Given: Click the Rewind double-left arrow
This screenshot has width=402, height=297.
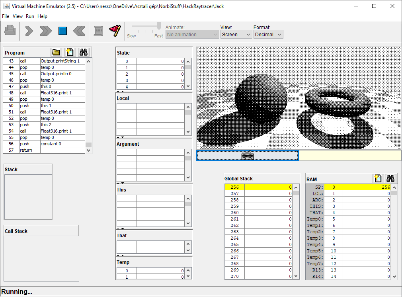Looking at the screenshot, I should [80, 31].
